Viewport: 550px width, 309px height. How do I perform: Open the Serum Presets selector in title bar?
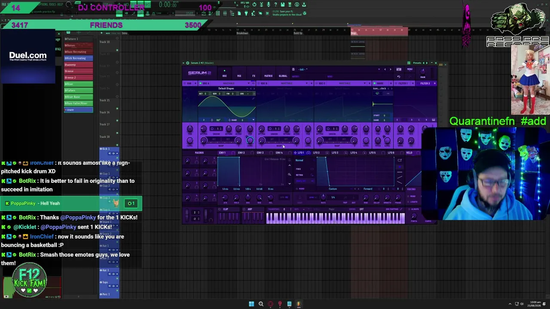417,63
